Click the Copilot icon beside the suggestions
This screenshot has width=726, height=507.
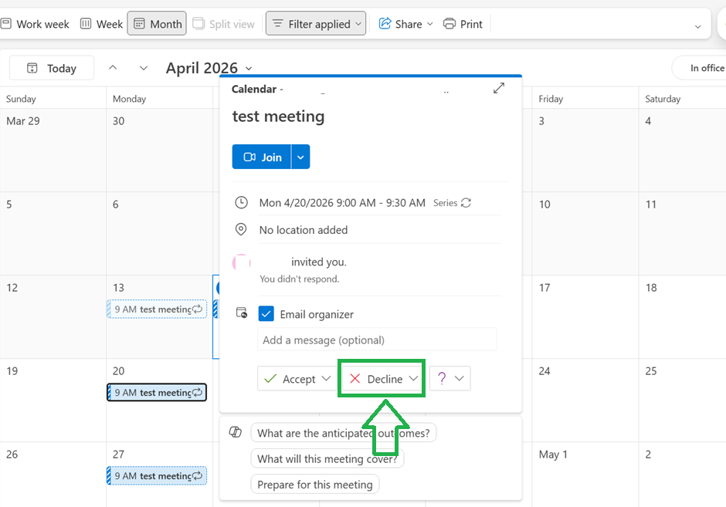click(236, 432)
